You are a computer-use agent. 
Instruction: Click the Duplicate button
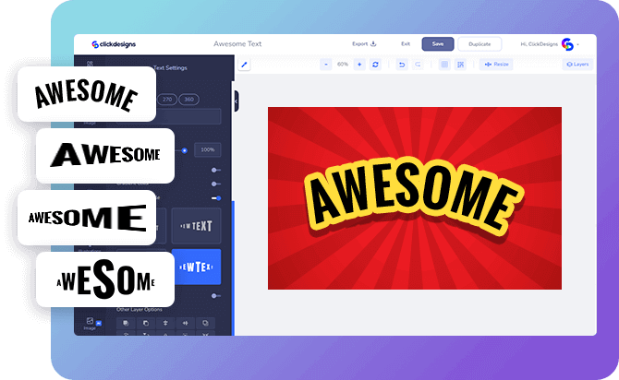coord(479,43)
